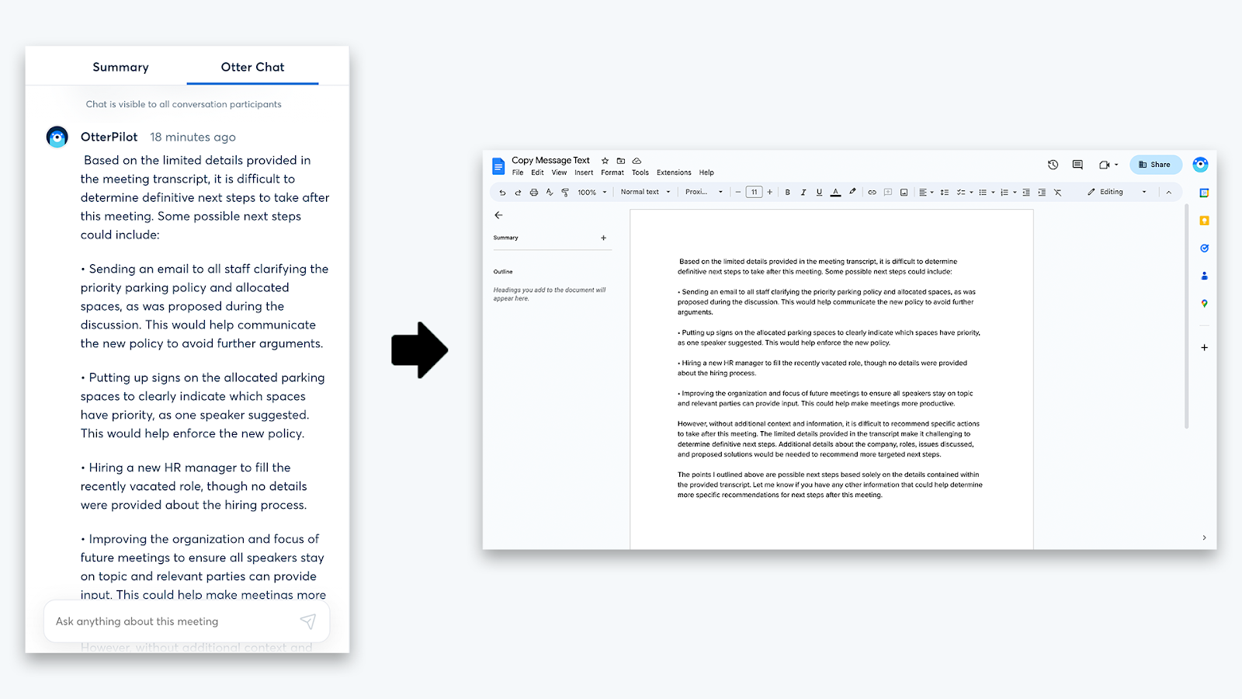1242x699 pixels.
Task: Apply bold formatting
Action: [x=787, y=192]
